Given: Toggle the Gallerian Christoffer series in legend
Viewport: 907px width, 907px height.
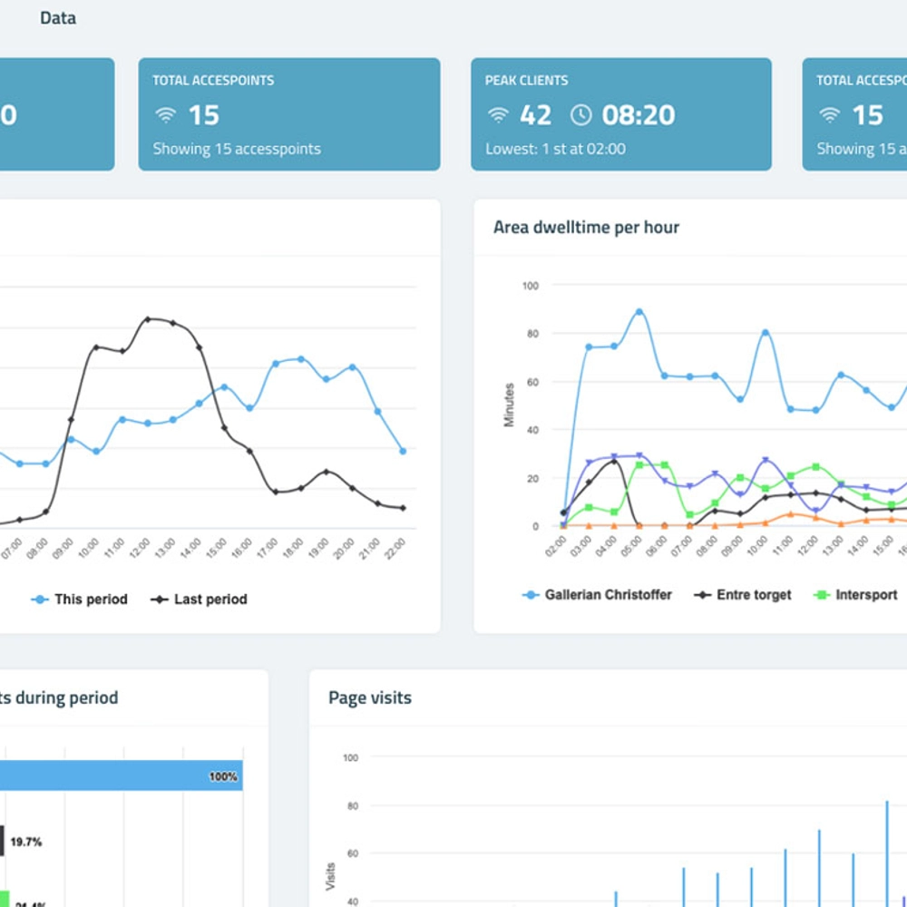Looking at the screenshot, I should point(608,595).
